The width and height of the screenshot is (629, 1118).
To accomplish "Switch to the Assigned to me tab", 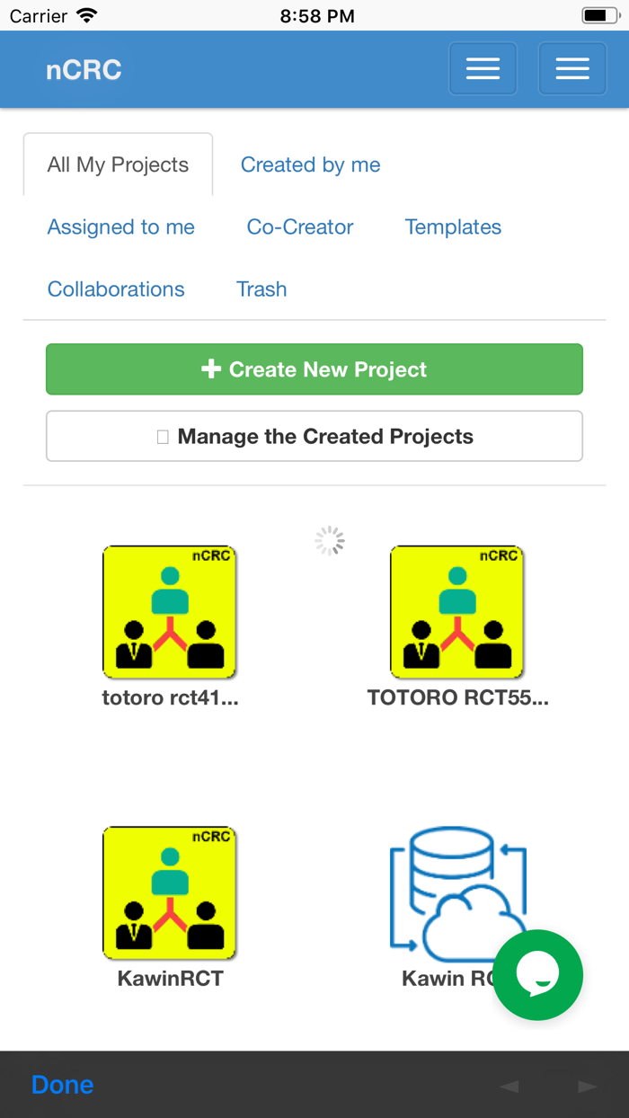I will point(120,226).
